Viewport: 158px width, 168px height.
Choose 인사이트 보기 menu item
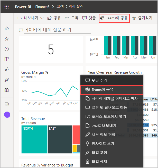point(112,144)
